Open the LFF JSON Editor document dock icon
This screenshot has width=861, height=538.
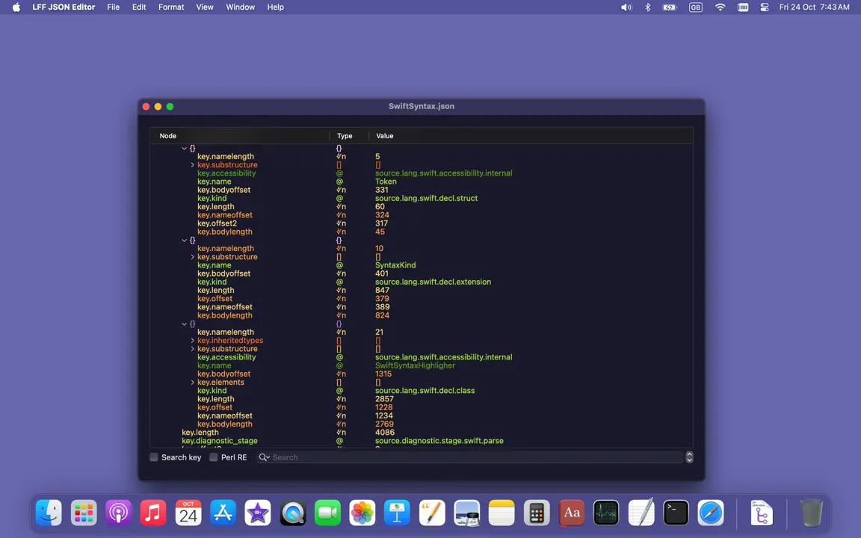762,513
